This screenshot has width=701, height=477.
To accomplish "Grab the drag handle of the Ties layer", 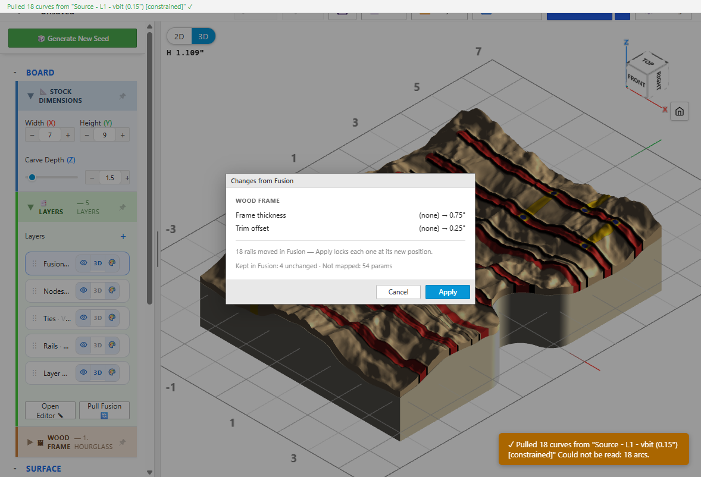I will (35, 318).
